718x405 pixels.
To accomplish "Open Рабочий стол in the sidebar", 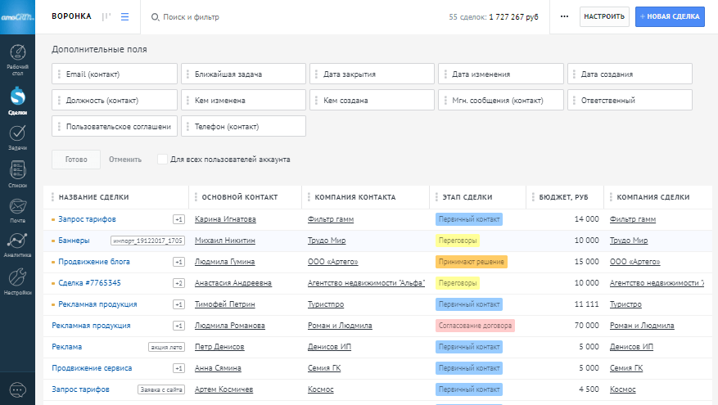I will coord(17,57).
